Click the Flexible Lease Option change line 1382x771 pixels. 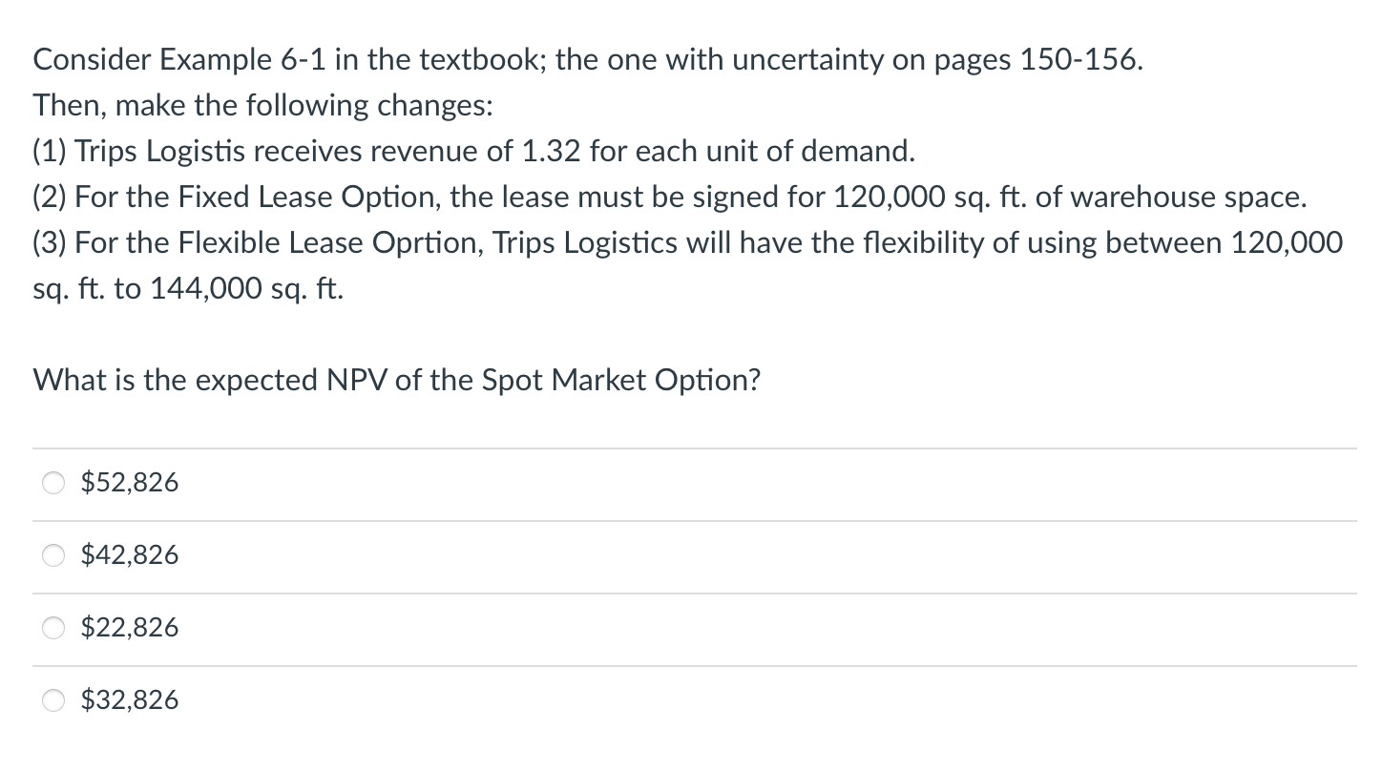(685, 242)
